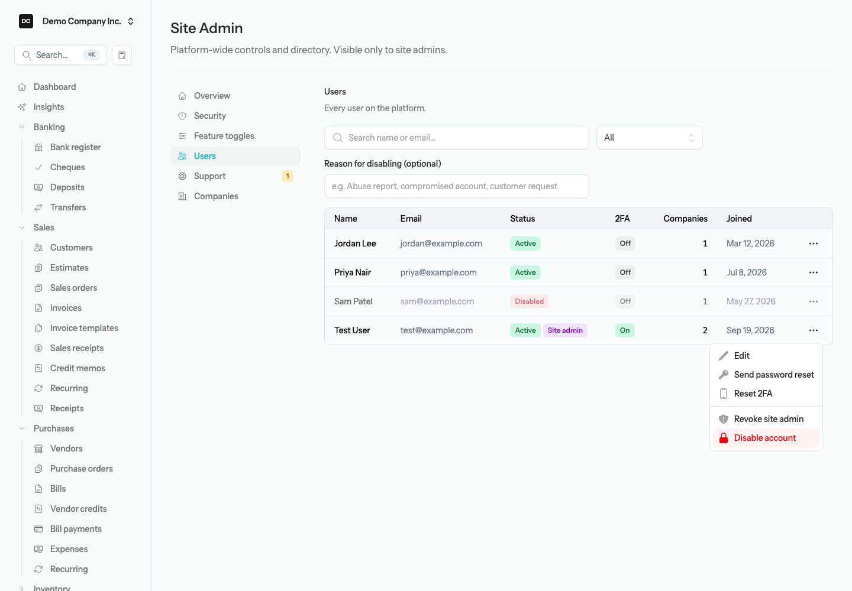
Task: Select Revoke site admin
Action: click(x=766, y=419)
